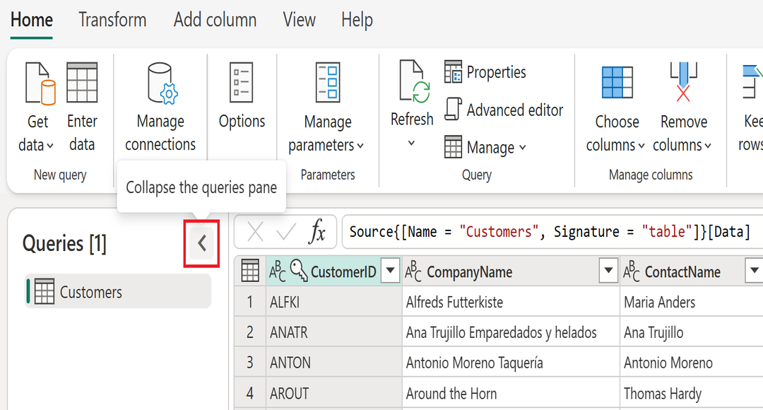Click in the formula bar text field
The image size is (763, 410).
[551, 232]
